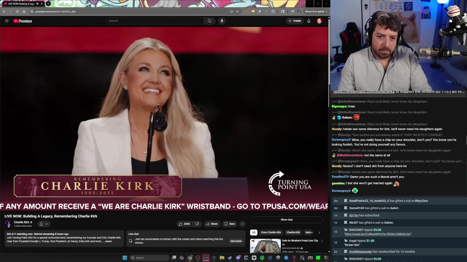
Task: Open Task View on the taskbar
Action: [174, 258]
